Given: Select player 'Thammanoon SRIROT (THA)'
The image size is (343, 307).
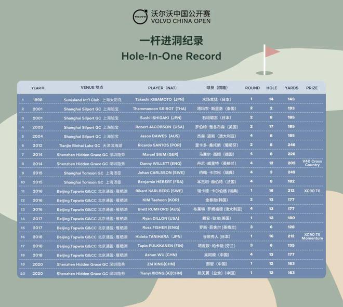Looking at the screenshot, I should click(x=160, y=109).
